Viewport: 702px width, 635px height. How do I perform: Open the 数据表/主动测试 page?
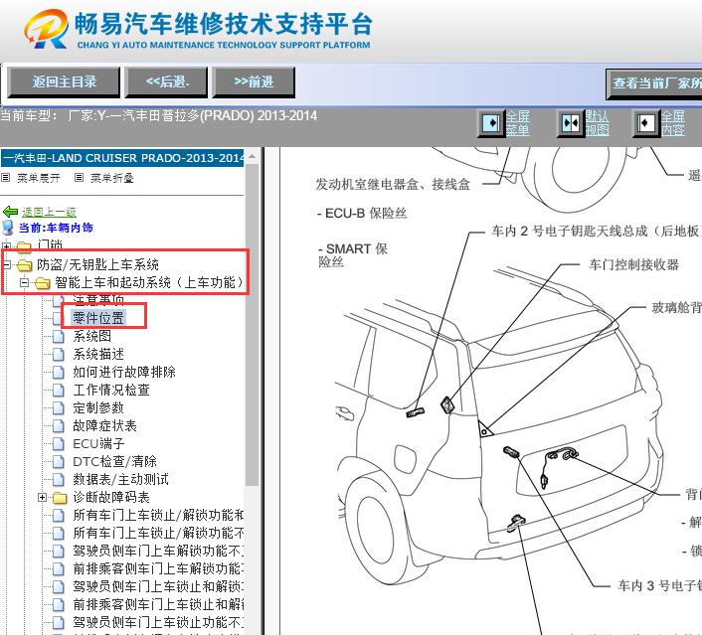click(121, 479)
